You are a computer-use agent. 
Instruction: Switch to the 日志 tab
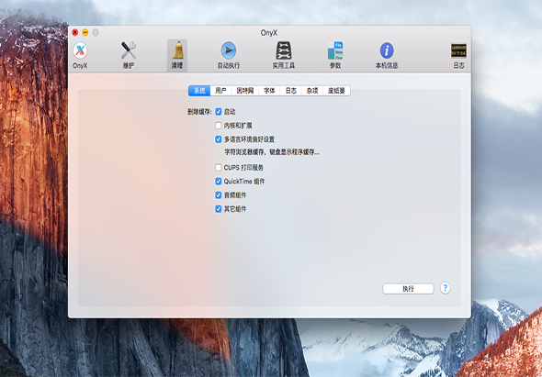pyautogui.click(x=290, y=91)
